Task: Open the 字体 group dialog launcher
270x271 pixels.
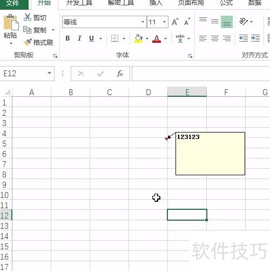Action: (190, 56)
